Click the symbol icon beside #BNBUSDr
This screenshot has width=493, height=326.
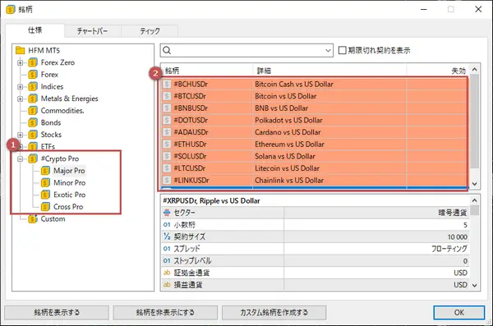click(167, 108)
